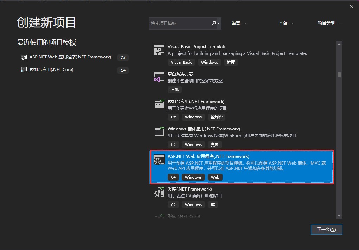Open the 语言 language filter dropdown

[x=239, y=23]
